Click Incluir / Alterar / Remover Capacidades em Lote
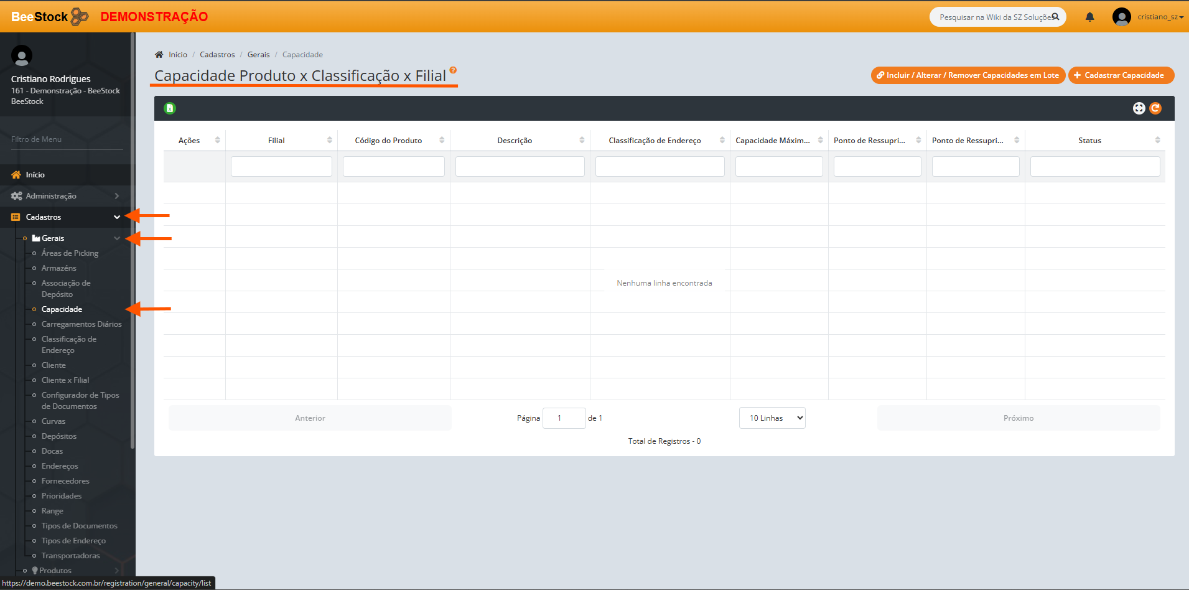 (x=968, y=75)
